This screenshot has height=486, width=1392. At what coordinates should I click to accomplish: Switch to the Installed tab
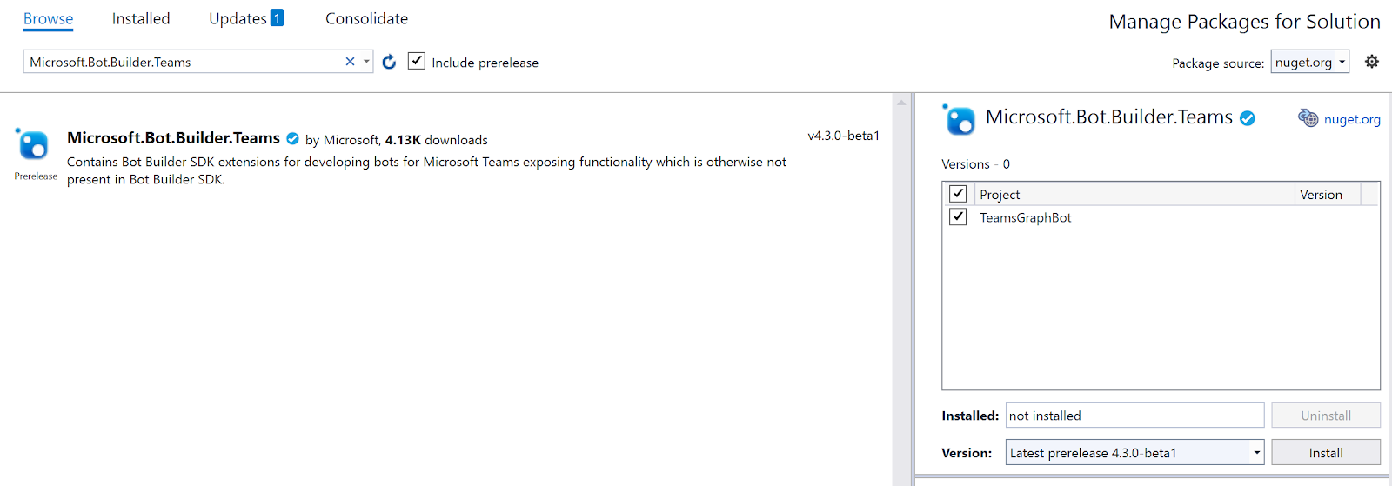(141, 18)
